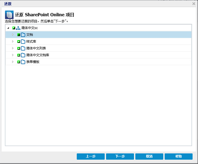
Task: Select the 表单模板 tree item label
Action: coord(33,62)
